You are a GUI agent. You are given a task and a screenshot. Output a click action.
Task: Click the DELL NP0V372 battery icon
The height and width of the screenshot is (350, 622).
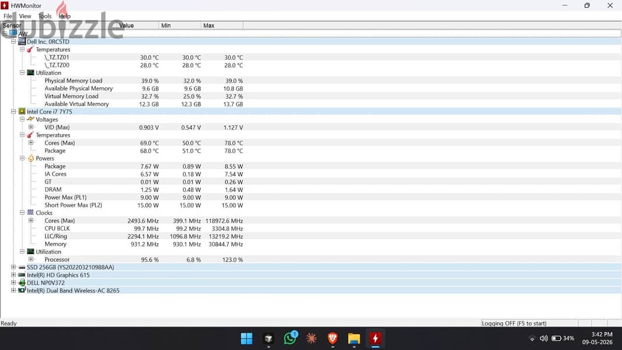[22, 282]
